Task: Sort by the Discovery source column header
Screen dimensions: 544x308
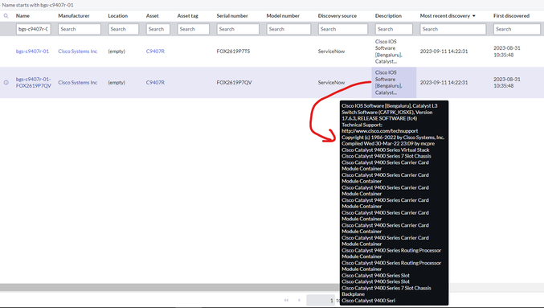Action: (x=337, y=15)
